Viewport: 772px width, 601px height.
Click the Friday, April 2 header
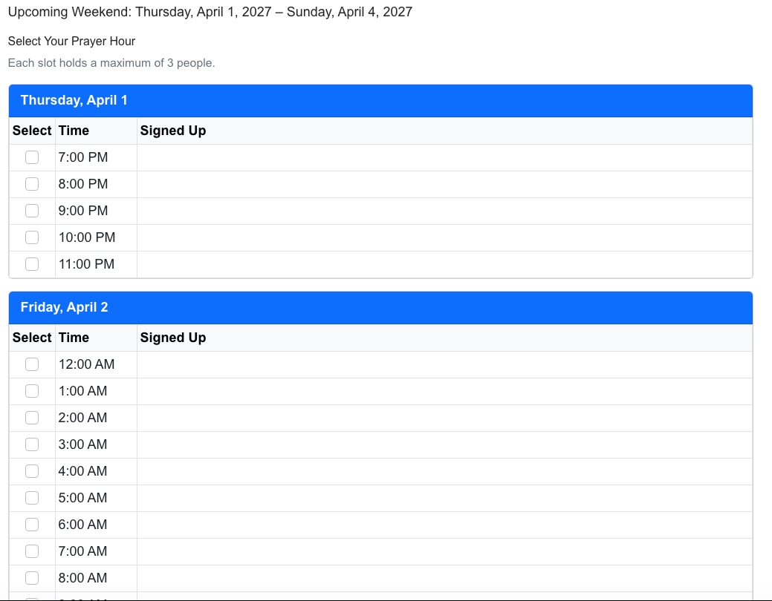pos(380,307)
